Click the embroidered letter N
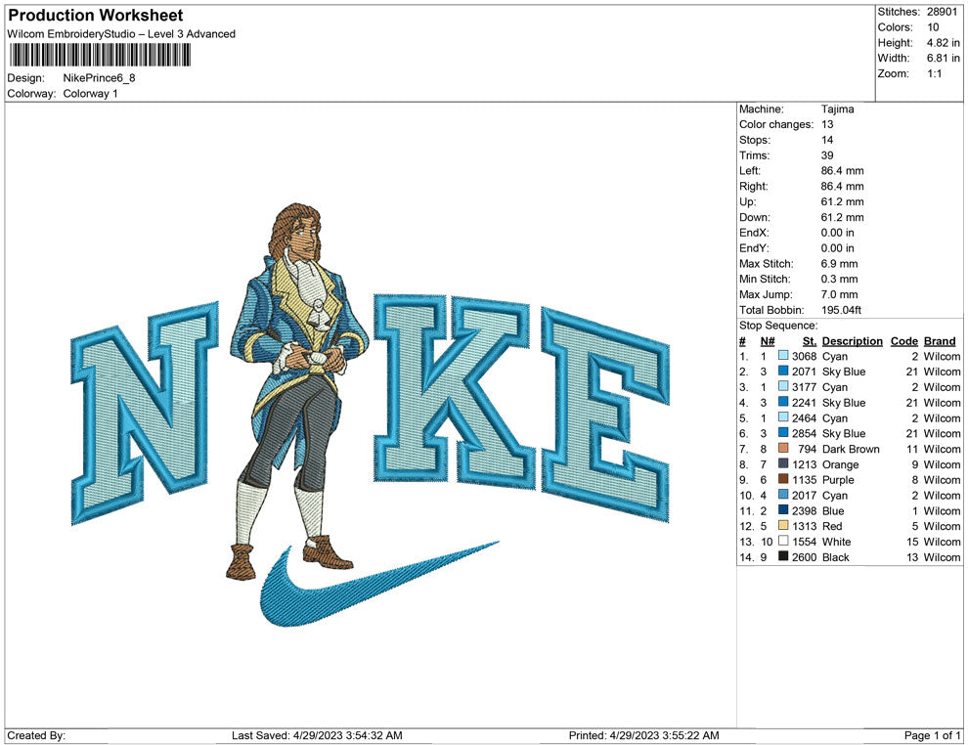The image size is (968, 745). point(143,411)
